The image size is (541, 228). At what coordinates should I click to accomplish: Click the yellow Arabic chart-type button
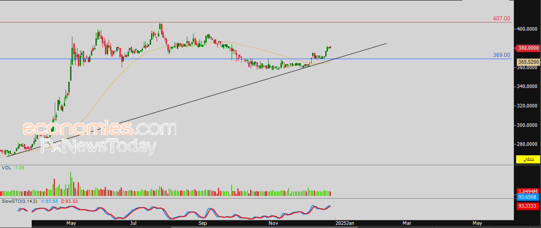click(528, 159)
